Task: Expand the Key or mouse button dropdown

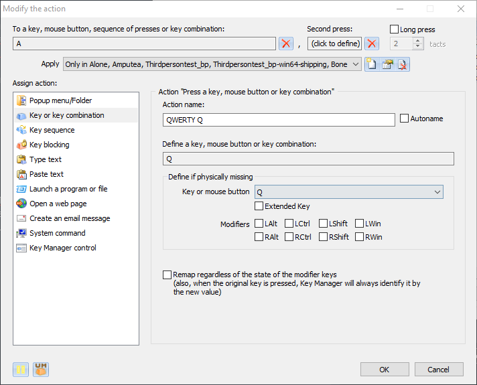Action: pos(437,192)
